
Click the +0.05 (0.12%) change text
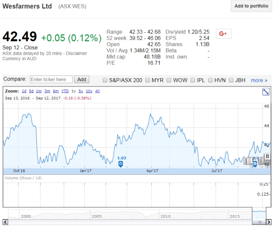pos(71,38)
